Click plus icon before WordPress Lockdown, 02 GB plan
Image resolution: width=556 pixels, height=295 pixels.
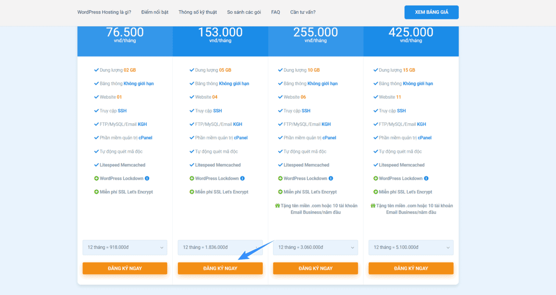(96, 178)
